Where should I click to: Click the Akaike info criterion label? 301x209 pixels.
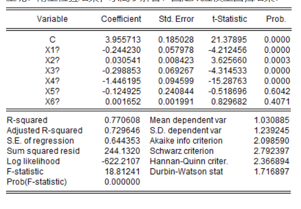tap(186, 141)
